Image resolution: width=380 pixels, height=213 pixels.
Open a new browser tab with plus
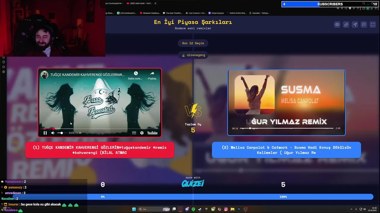click(155, 3)
